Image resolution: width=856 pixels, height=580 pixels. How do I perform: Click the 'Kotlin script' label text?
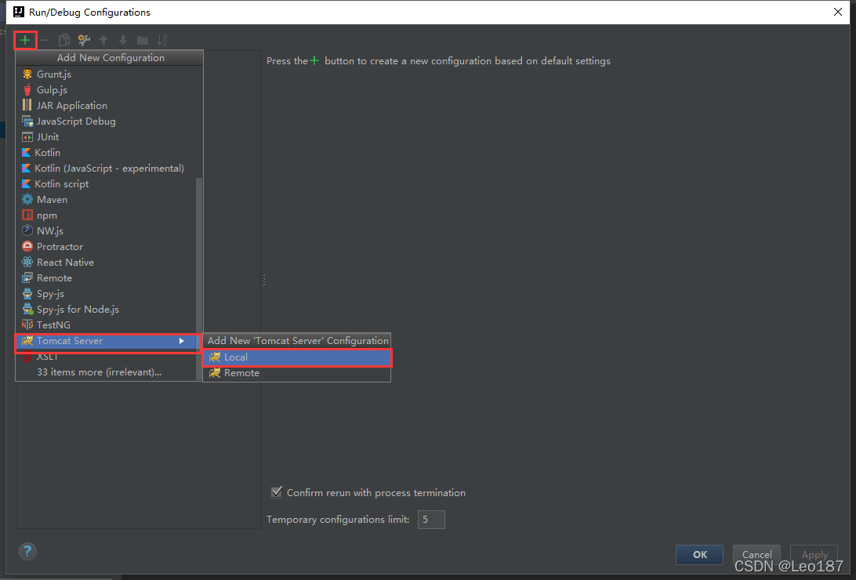click(x=62, y=184)
